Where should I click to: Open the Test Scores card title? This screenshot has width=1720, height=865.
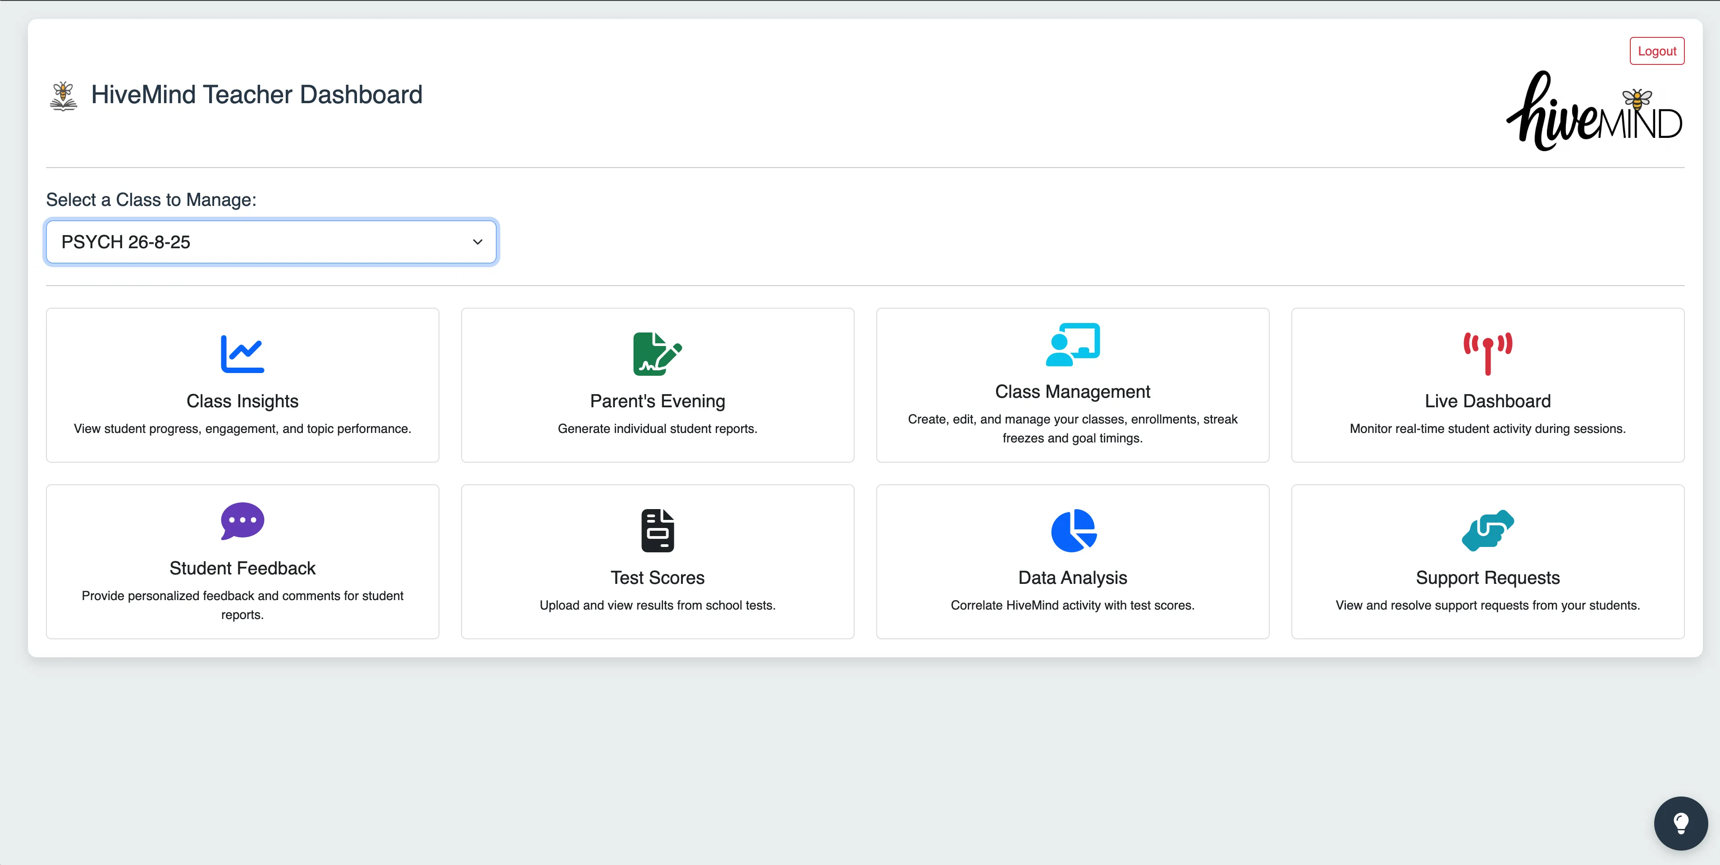coord(658,577)
